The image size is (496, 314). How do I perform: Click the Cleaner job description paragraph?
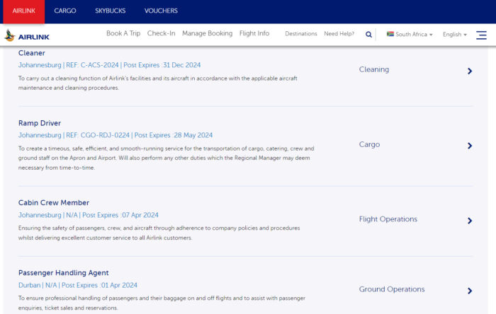(x=158, y=83)
